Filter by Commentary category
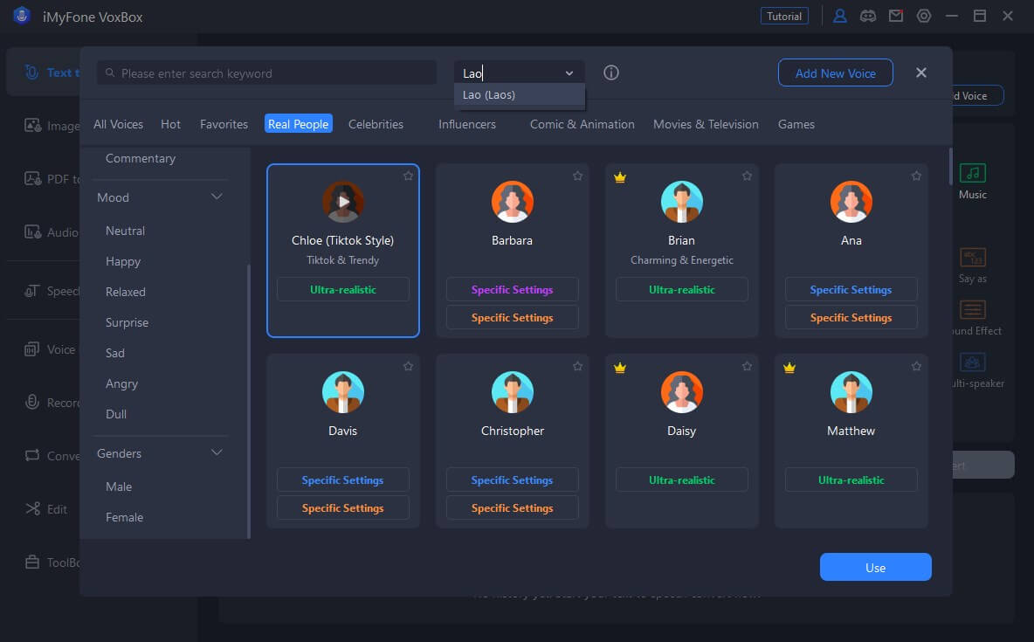1034x642 pixels. coord(141,158)
